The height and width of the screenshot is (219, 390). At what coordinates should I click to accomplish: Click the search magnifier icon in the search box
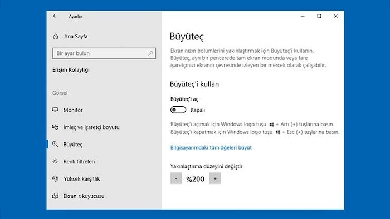coord(150,53)
